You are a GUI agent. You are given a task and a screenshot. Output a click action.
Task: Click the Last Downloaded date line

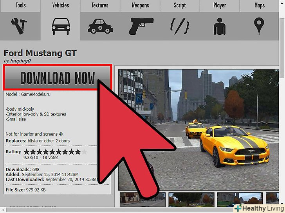click(x=52, y=179)
